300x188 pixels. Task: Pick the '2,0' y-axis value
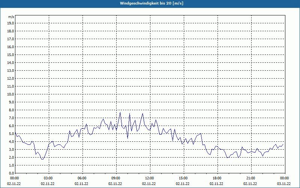click(x=11, y=158)
